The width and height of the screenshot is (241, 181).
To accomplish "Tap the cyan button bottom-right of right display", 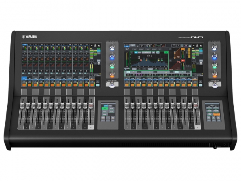I will pyautogui.click(x=200, y=85).
